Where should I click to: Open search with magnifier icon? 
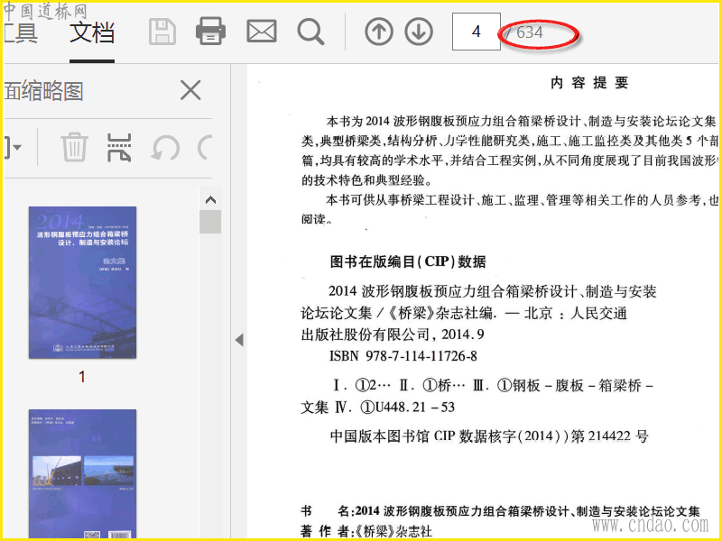[310, 32]
